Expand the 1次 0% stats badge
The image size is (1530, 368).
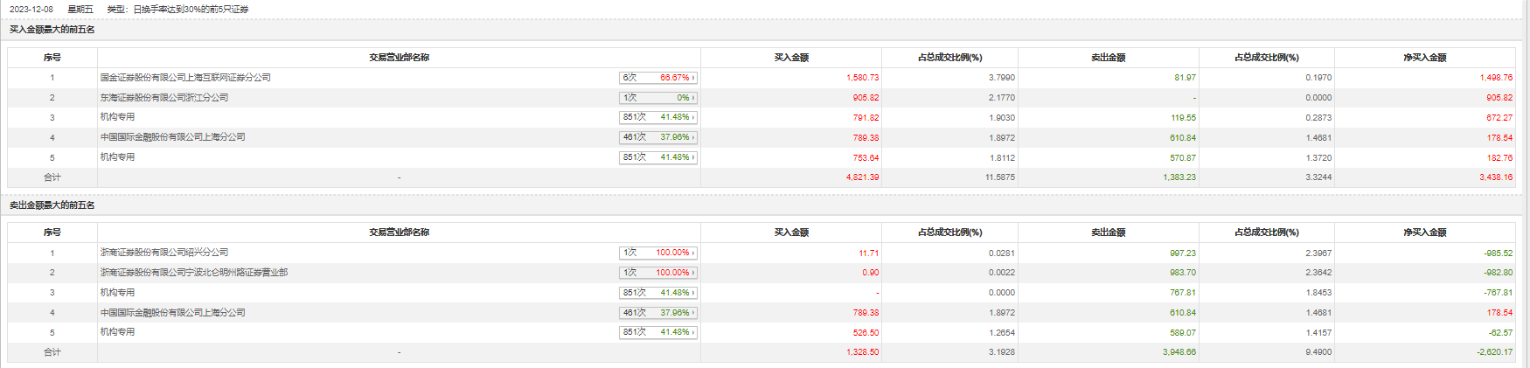[658, 98]
